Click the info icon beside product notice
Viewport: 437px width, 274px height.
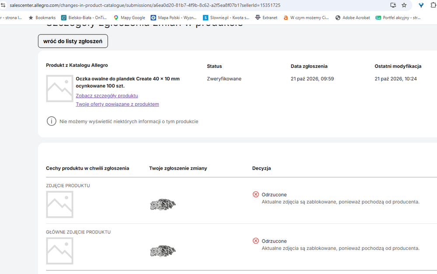51,121
